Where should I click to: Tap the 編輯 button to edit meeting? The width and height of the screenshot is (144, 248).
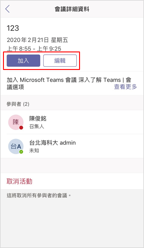[60, 61]
